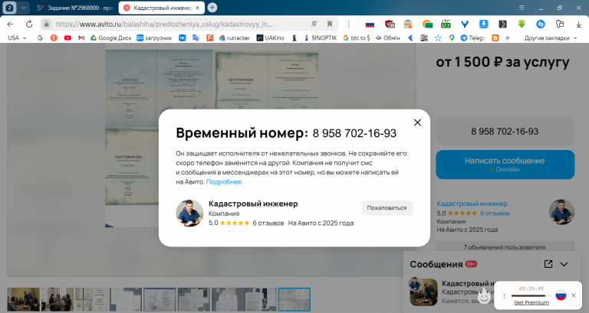Open YouTube bookmark icon

click(x=67, y=37)
